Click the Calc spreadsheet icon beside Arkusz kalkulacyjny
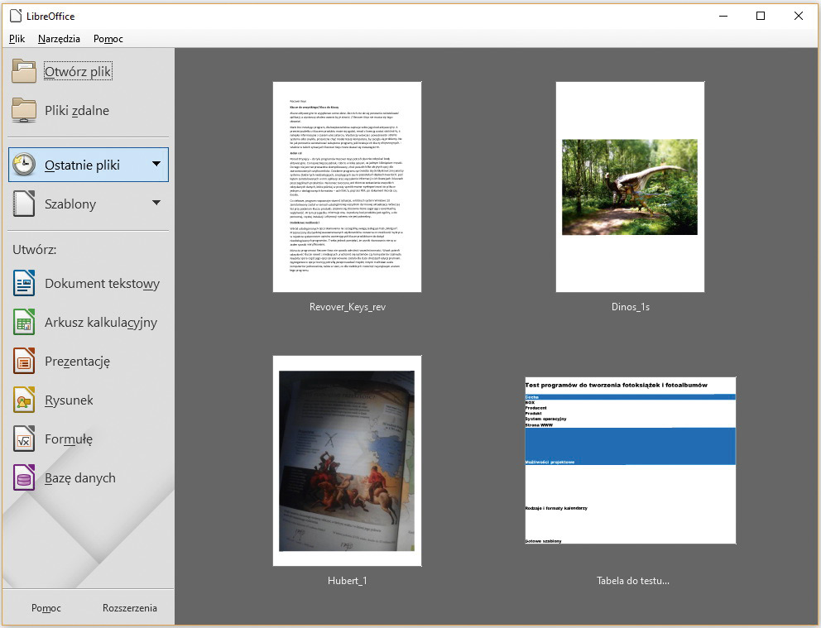This screenshot has width=821, height=628. 24,323
